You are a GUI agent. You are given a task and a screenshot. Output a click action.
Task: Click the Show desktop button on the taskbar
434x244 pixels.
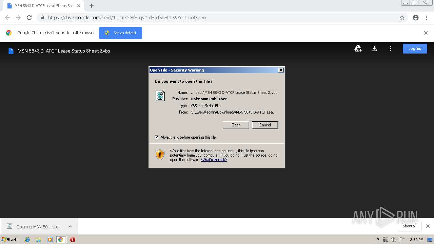click(430, 240)
